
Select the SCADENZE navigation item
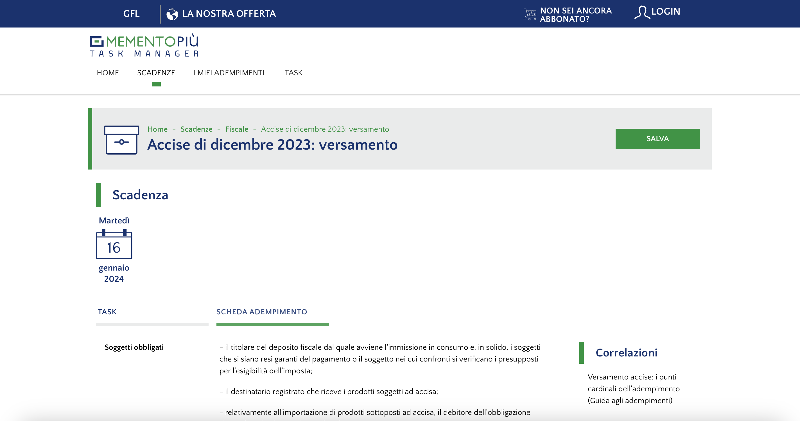tap(156, 72)
